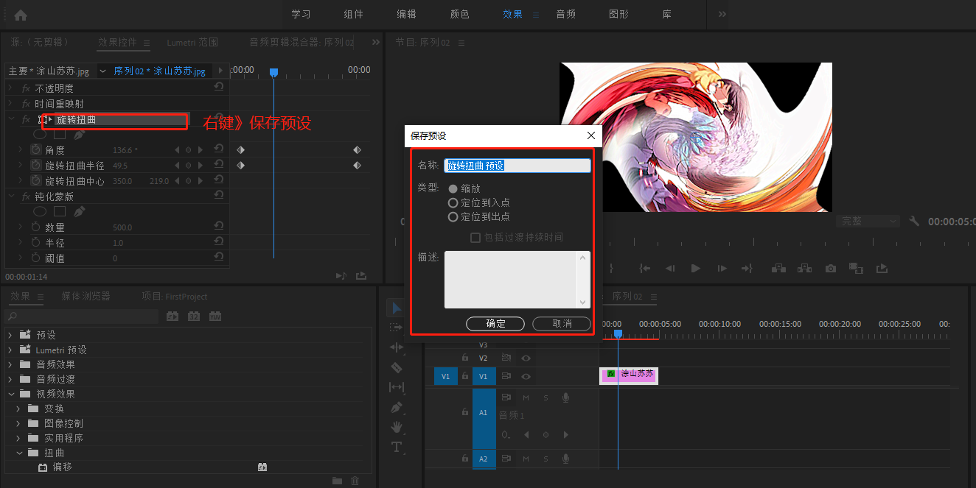Select the Type tool
Image resolution: width=976 pixels, height=488 pixels.
click(x=397, y=446)
